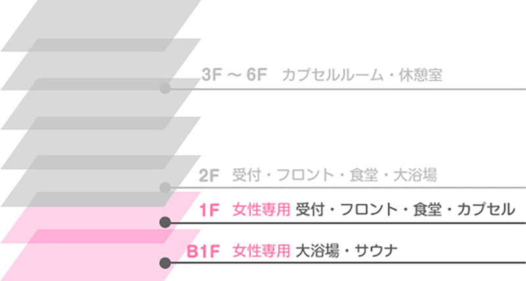Click 女性専用 on the B1F row
This screenshot has height=281, width=526.
click(x=261, y=250)
